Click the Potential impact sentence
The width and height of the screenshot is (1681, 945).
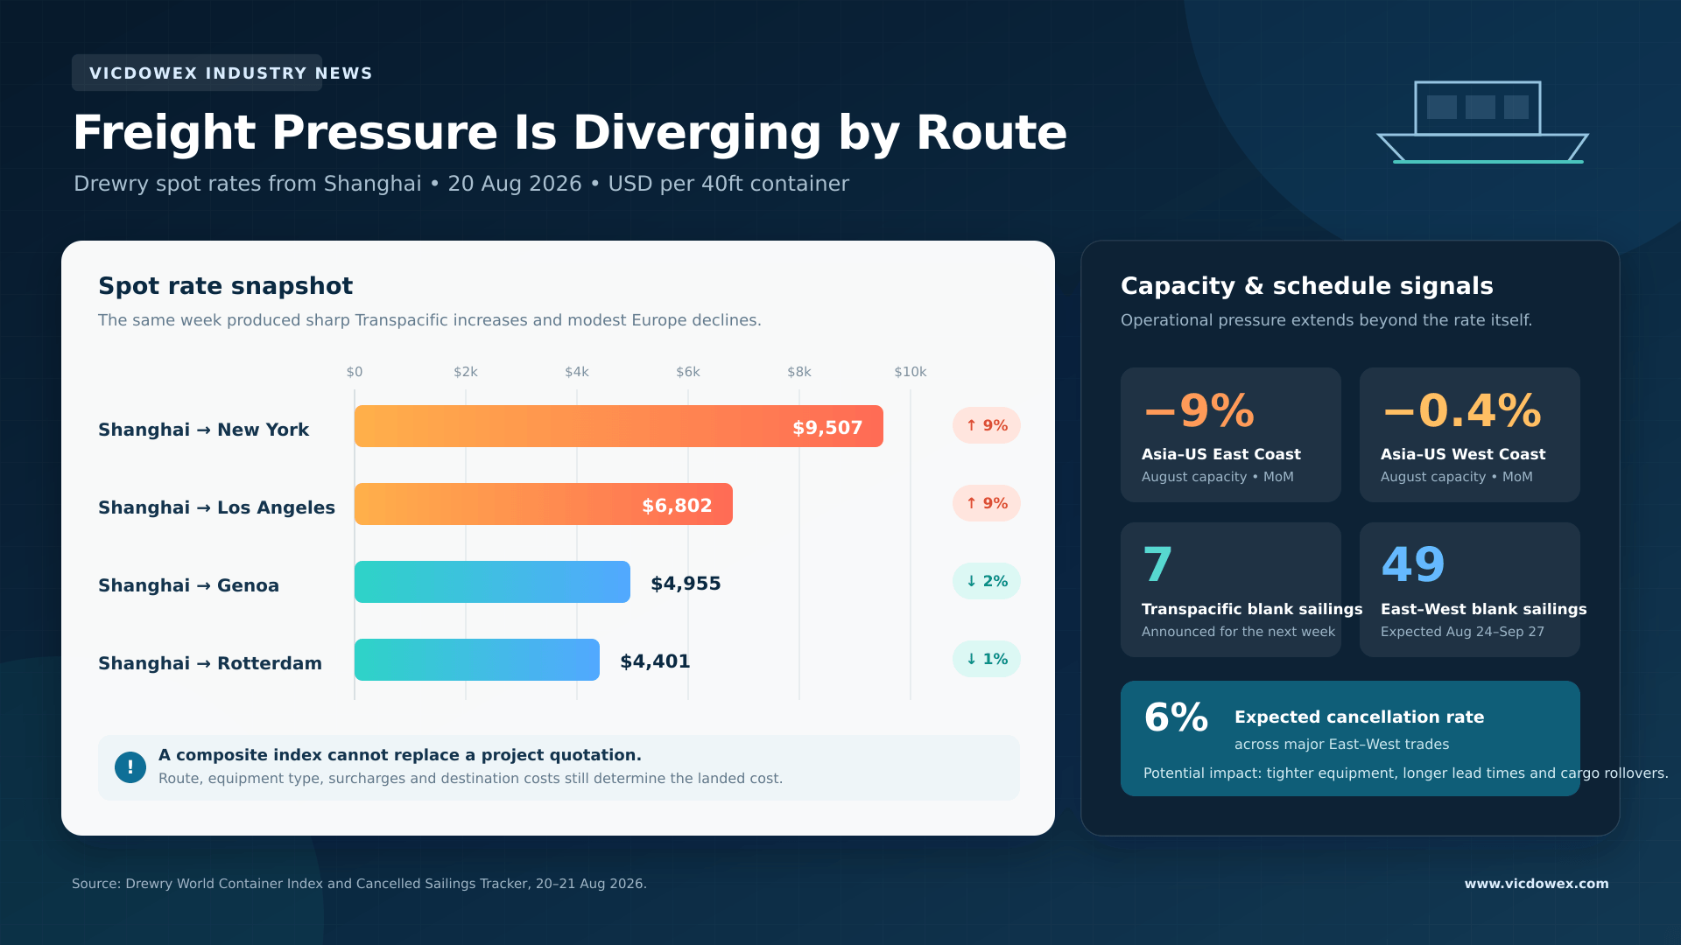click(x=1405, y=773)
